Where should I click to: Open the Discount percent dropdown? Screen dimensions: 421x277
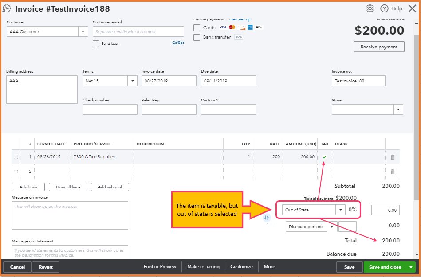coord(332,227)
